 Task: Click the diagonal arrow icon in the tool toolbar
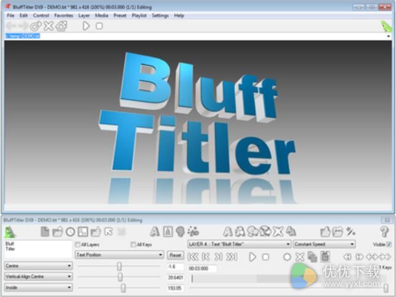[108, 231]
